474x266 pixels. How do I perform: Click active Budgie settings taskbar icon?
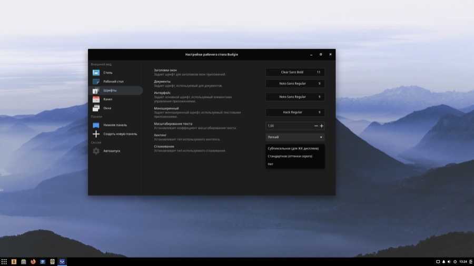[x=62, y=262]
